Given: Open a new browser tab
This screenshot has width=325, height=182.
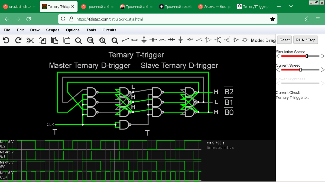Looking at the screenshot, I should 279,6.
